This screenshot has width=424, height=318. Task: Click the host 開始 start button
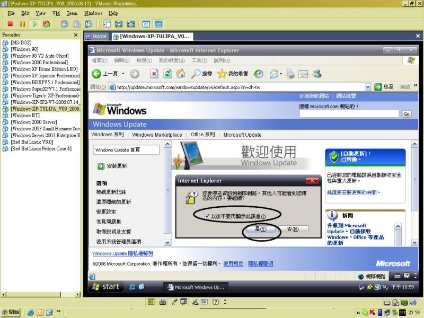[x=11, y=312]
